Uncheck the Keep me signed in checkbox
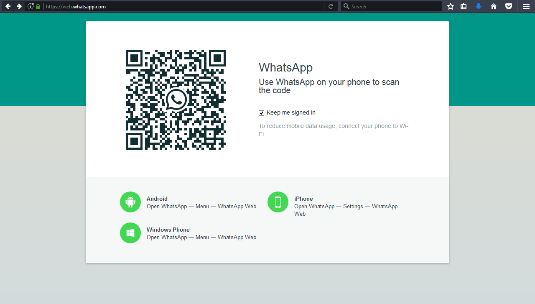Screen dimensions: 535x304 (261, 112)
